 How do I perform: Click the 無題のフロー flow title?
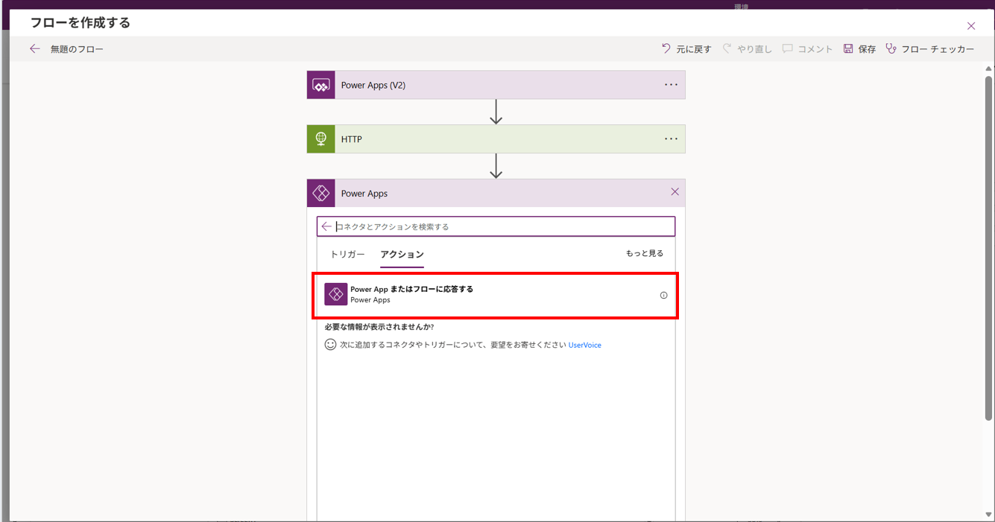(x=77, y=49)
